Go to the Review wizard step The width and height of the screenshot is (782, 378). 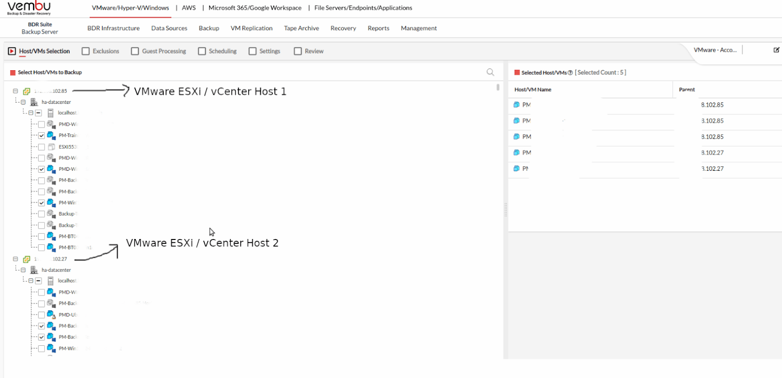point(309,51)
